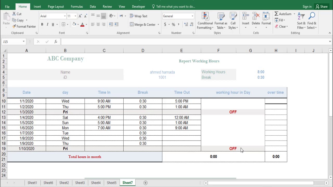The width and height of the screenshot is (333, 187).
Task: Switch to the Data tab
Action: 93,6
